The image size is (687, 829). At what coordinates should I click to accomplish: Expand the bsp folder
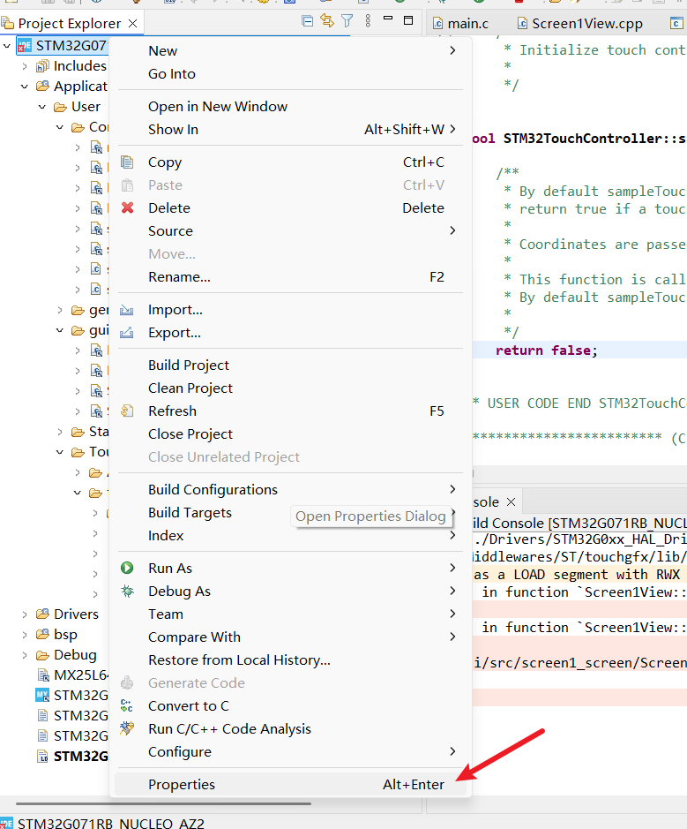pos(25,635)
